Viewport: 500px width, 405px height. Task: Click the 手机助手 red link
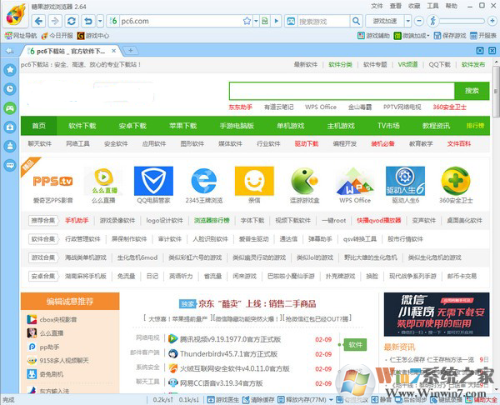tap(77, 220)
